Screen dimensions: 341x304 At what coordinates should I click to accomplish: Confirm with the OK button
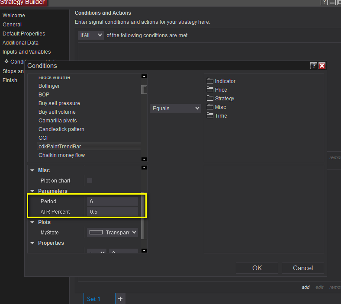coord(257,268)
